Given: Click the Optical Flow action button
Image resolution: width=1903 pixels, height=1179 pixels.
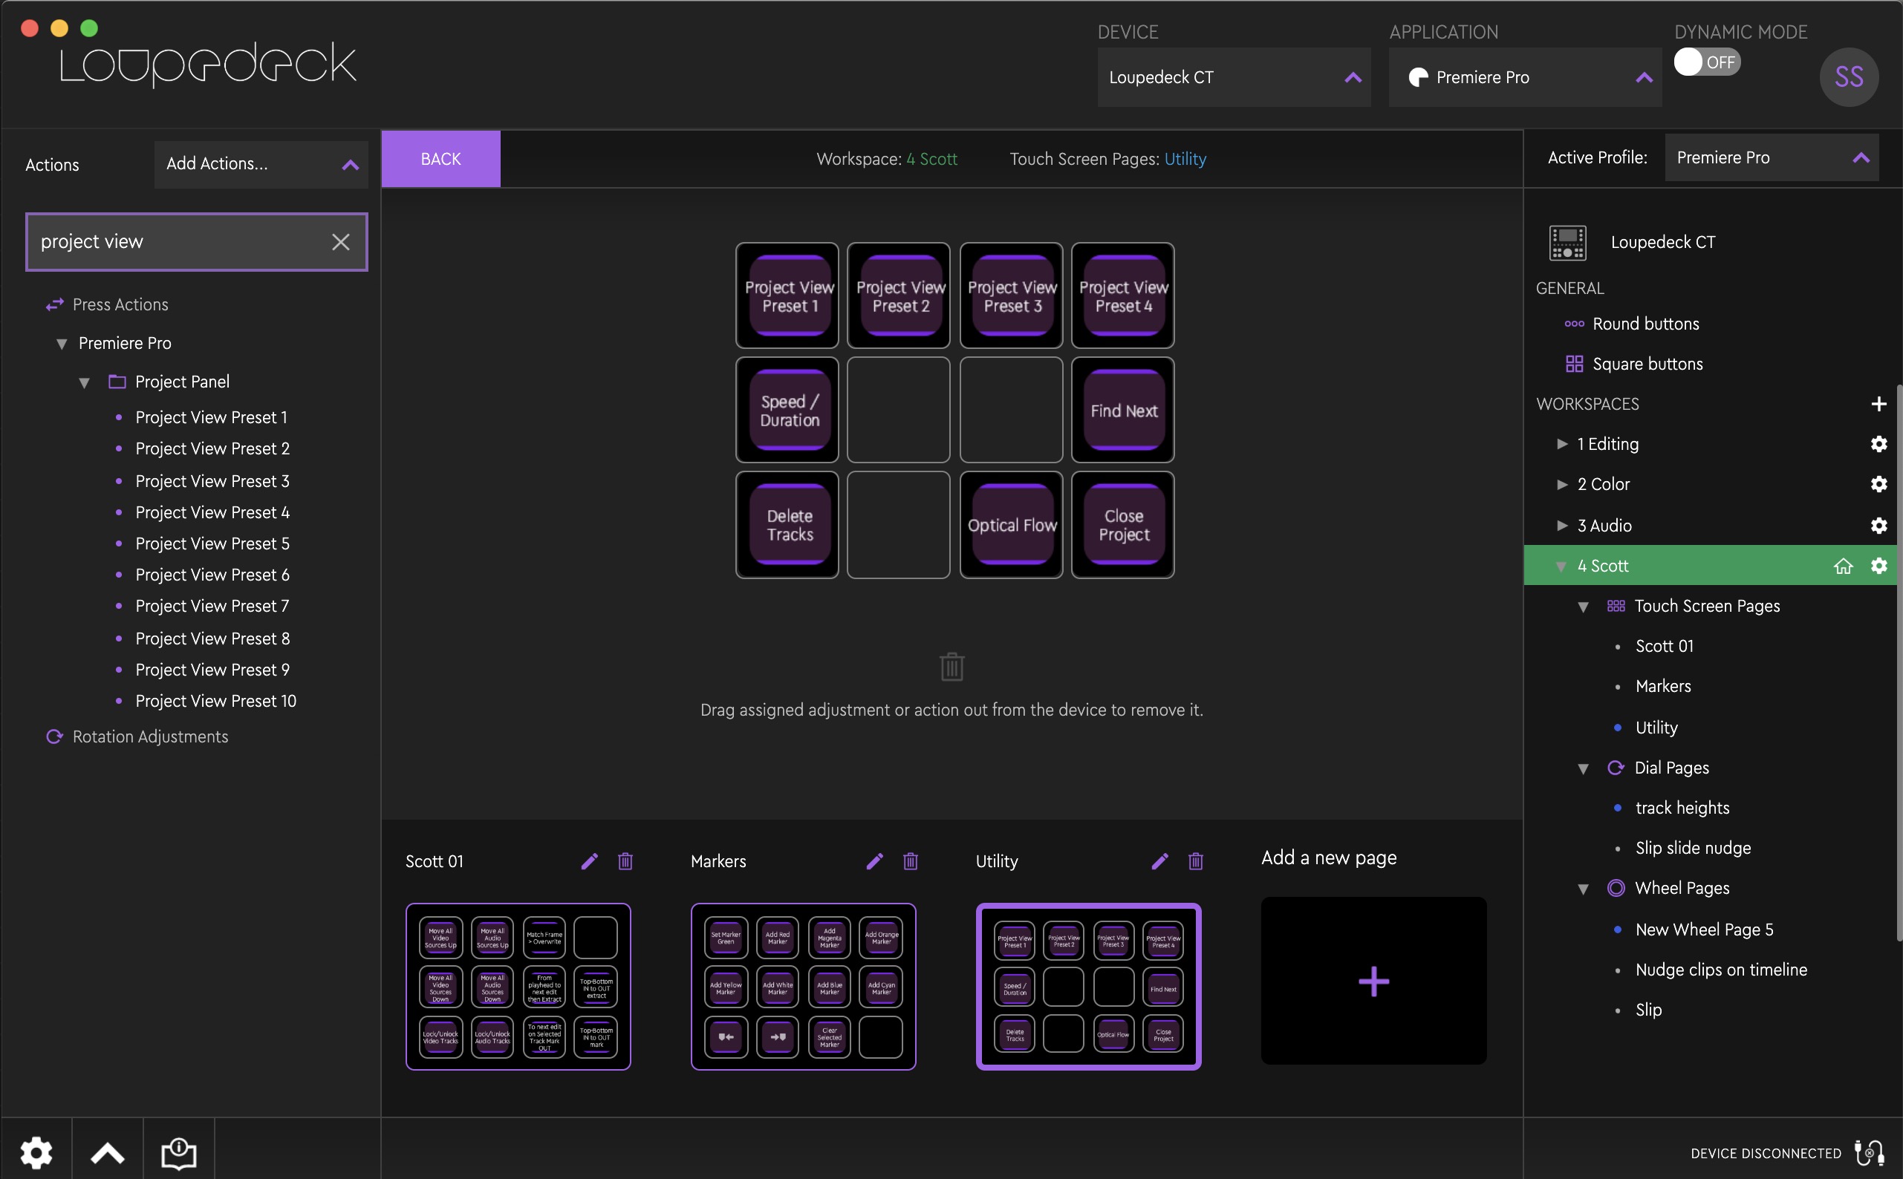Looking at the screenshot, I should (1012, 524).
